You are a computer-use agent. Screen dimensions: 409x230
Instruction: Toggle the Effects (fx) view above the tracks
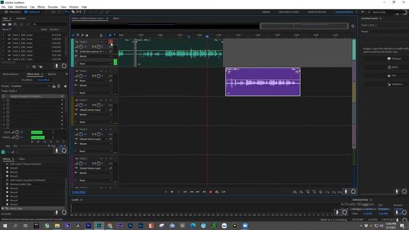point(78,35)
